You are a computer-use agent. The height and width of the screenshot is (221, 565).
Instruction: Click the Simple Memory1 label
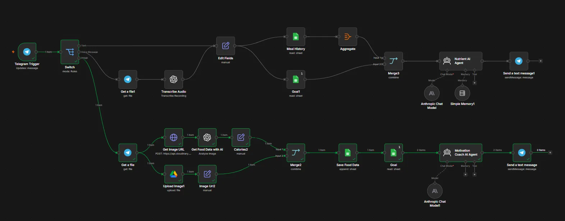462,104
